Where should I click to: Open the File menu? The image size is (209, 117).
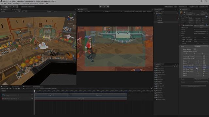point(2,4)
